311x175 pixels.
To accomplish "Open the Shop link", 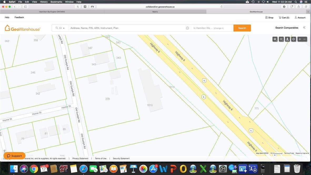I will click(269, 17).
